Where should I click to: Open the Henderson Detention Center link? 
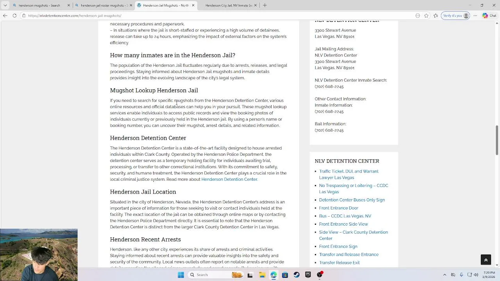229,180
